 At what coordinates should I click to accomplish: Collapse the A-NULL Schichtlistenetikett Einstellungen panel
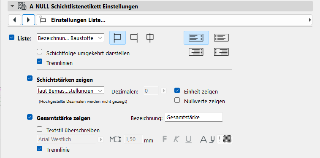tap(12, 6)
